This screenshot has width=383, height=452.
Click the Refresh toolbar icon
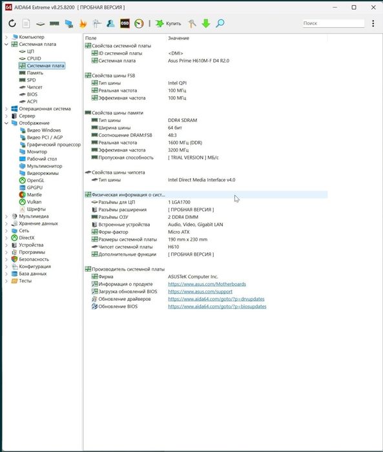click(x=12, y=23)
